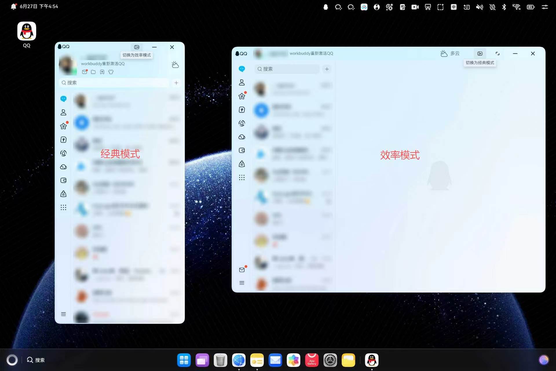This screenshot has height=371, width=556.
Task: Open mailbox icon under classic window profile
Action: [x=85, y=72]
